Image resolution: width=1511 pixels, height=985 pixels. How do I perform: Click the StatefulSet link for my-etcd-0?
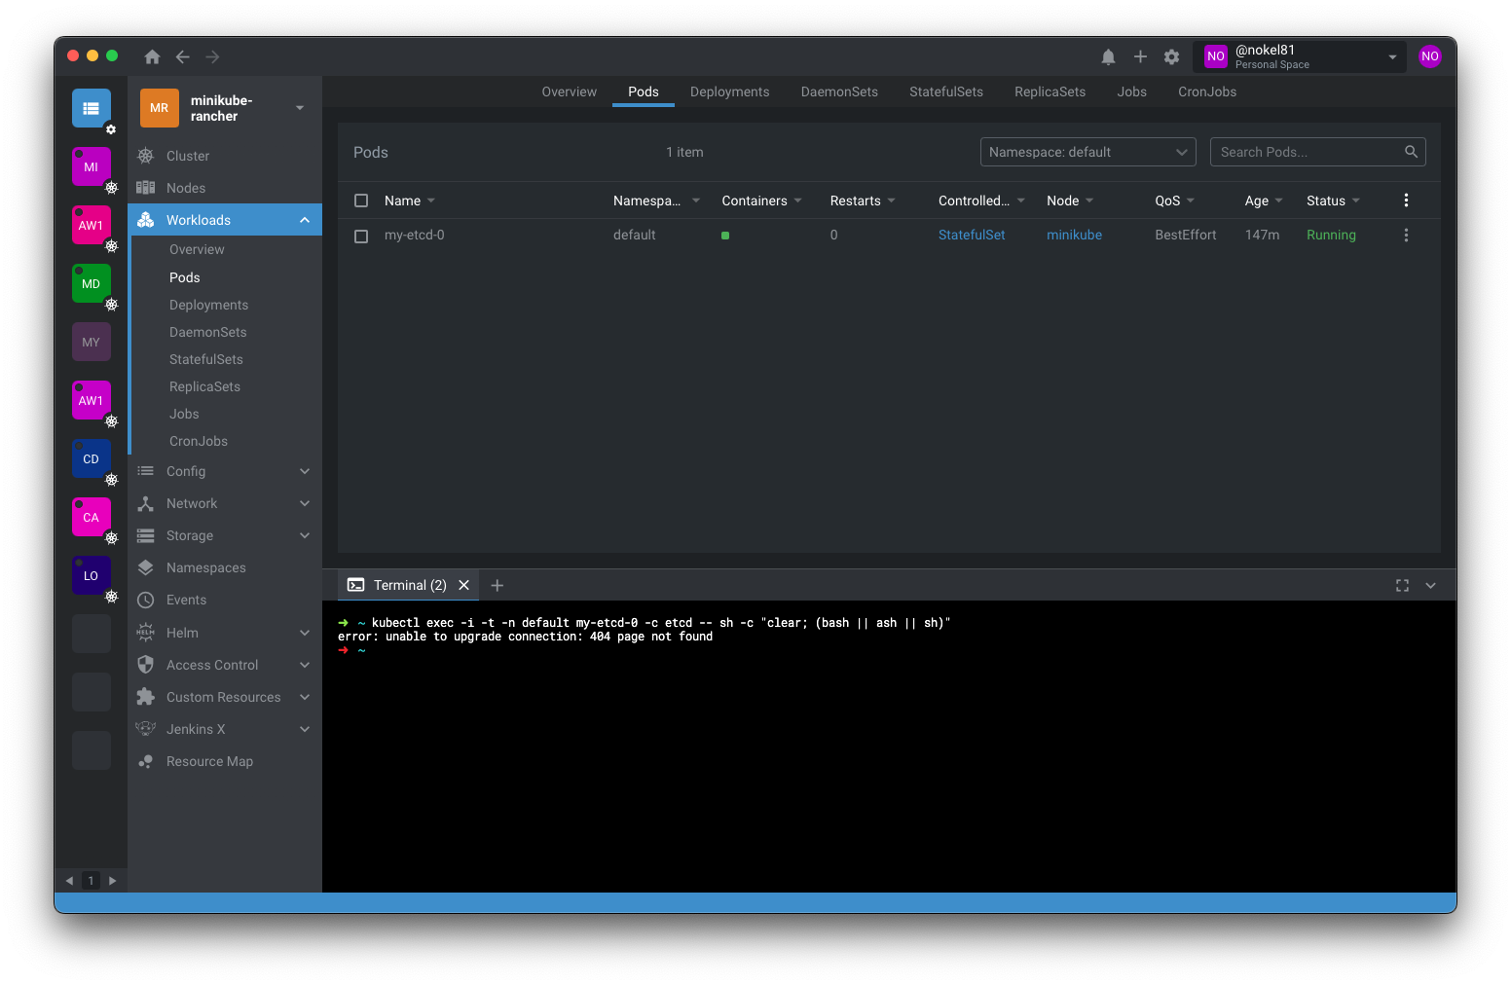click(972, 235)
